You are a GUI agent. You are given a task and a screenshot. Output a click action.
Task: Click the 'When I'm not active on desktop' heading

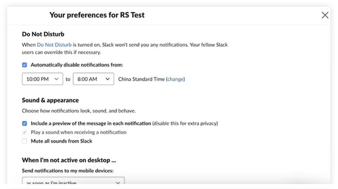tap(69, 160)
